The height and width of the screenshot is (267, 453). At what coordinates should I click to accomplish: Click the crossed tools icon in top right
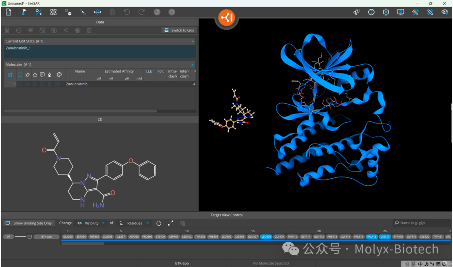430,12
